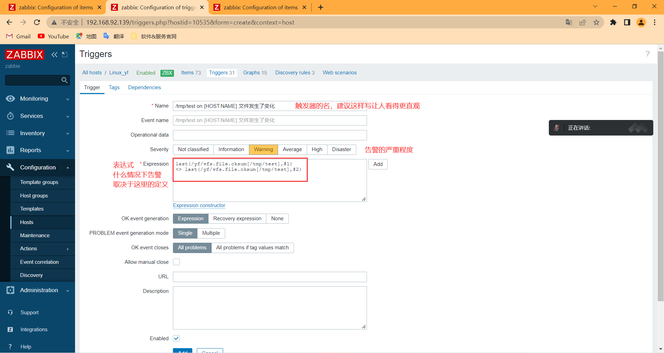Click the Description text area
The width and height of the screenshot is (664, 353).
point(270,308)
